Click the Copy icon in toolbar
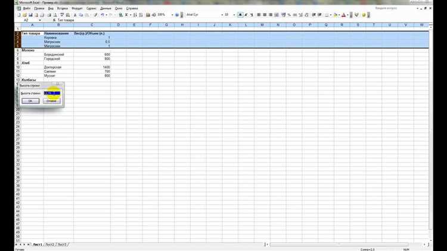This screenshot has width=447, height=251. 81,15
